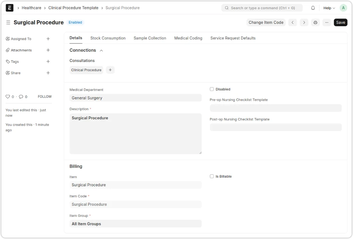Viewport: 353px width, 239px height.
Task: Switch to the Stock Consumption tab
Action: coord(108,38)
